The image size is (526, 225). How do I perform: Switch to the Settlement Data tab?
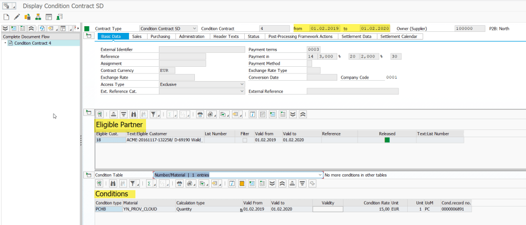click(356, 36)
